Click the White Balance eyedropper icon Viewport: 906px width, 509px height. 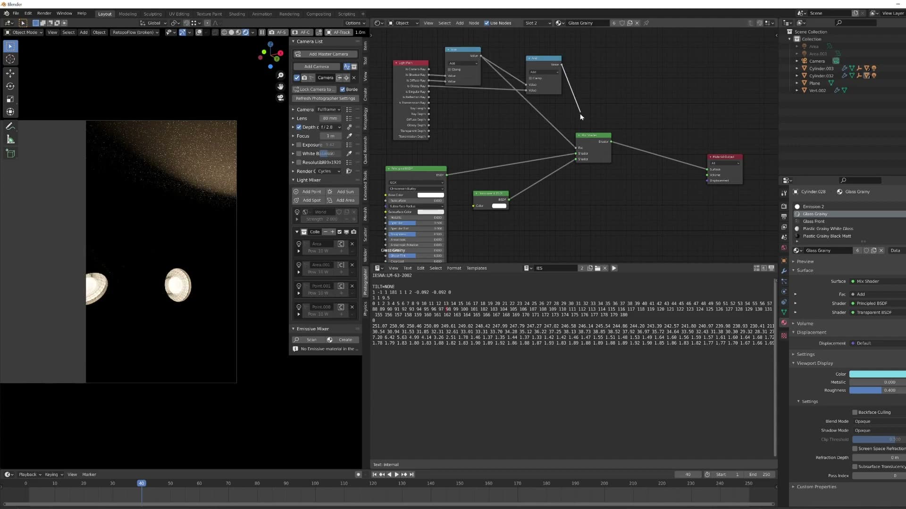point(349,154)
